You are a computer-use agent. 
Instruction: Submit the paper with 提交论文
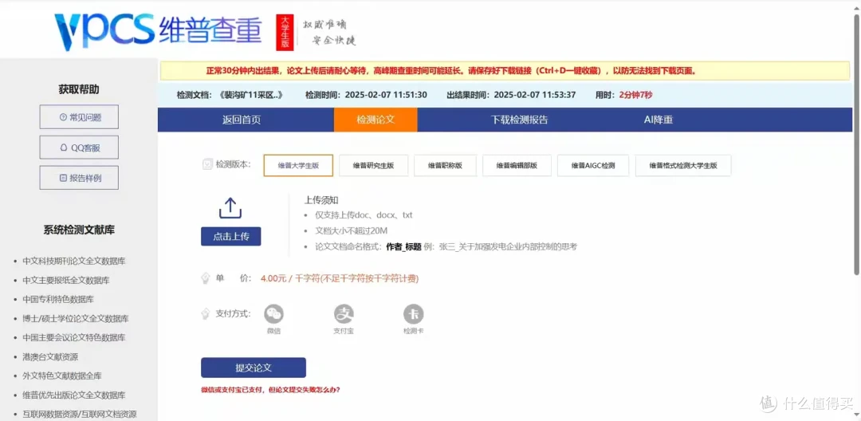(254, 368)
